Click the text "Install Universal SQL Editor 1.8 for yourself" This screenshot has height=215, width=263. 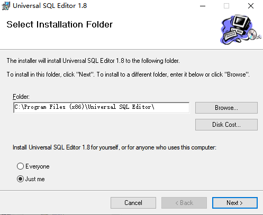tap(66, 147)
